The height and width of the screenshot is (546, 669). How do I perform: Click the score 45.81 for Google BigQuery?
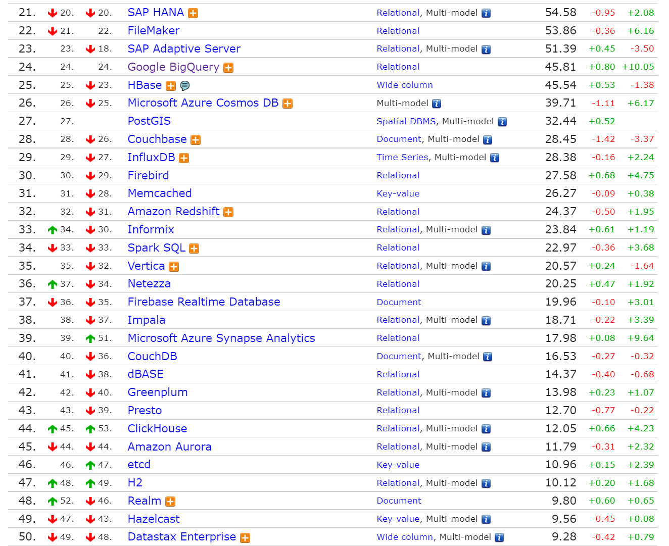(x=561, y=67)
